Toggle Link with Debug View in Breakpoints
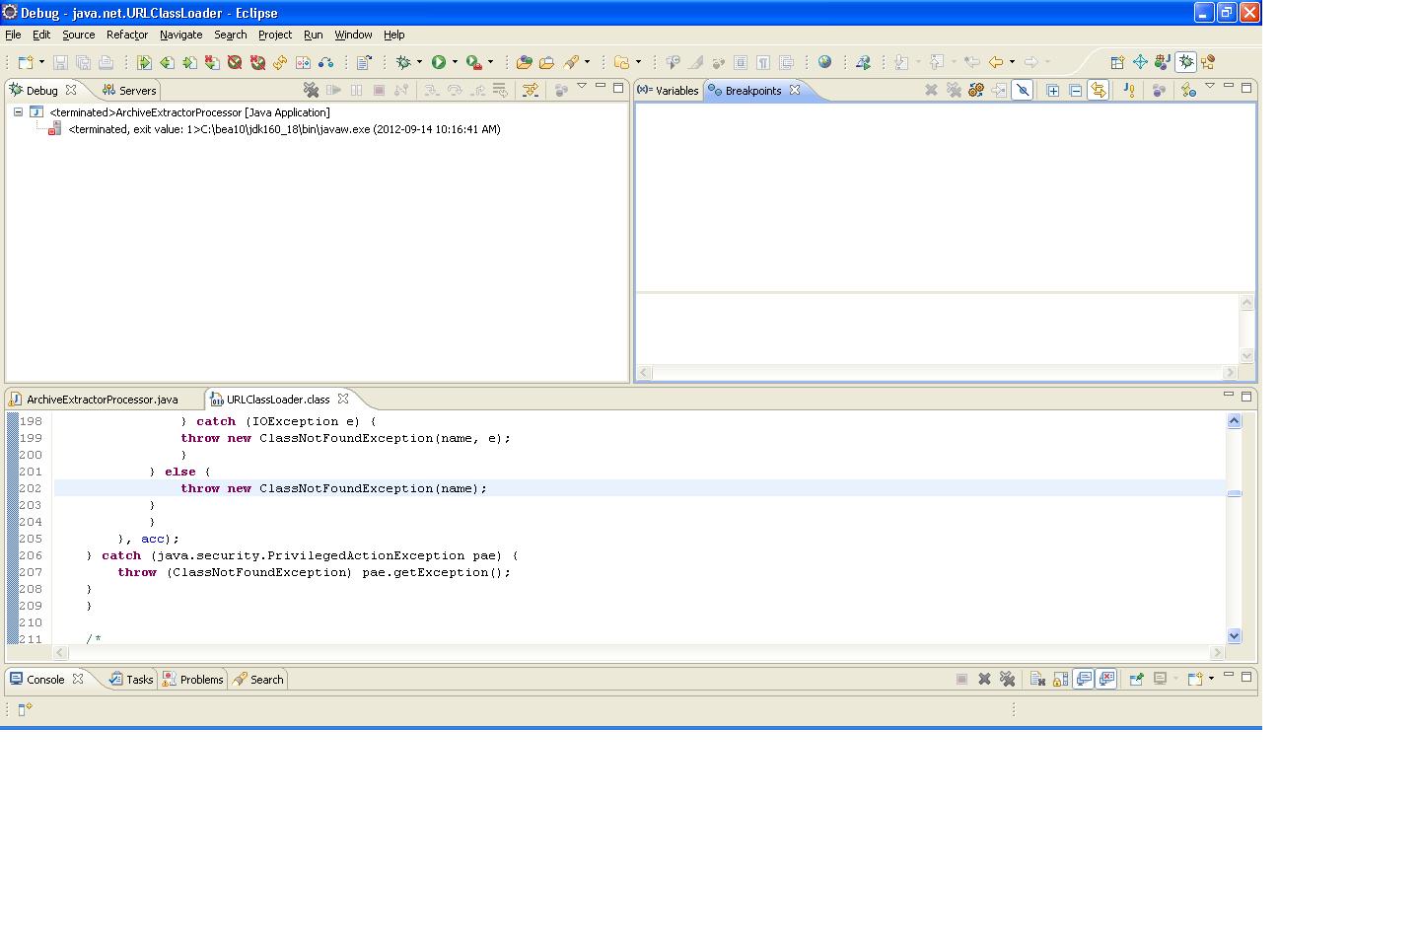Screen dimensions: 1420x947 [x=1098, y=90]
